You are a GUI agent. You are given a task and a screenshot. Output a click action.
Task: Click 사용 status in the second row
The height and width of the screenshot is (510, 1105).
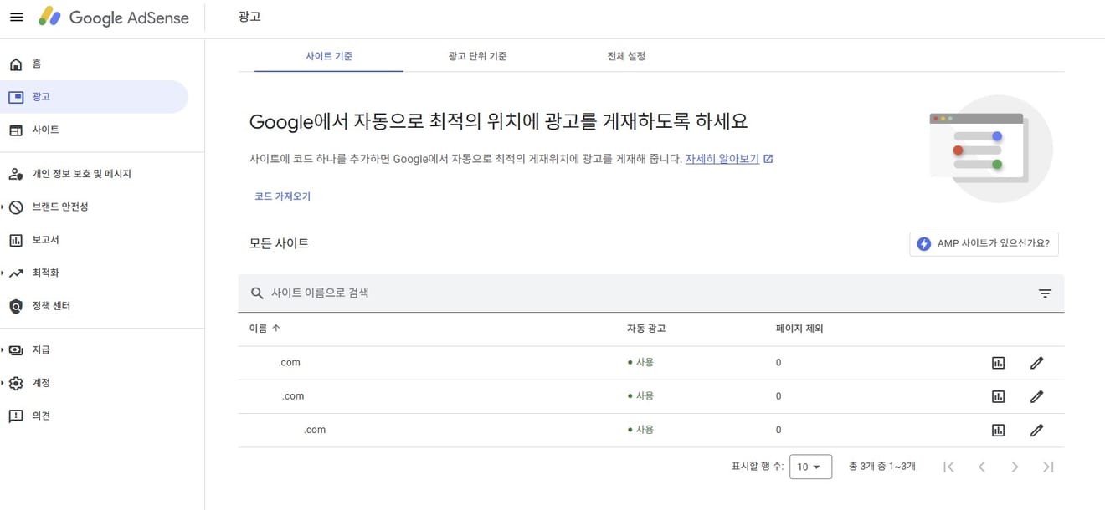coord(640,396)
